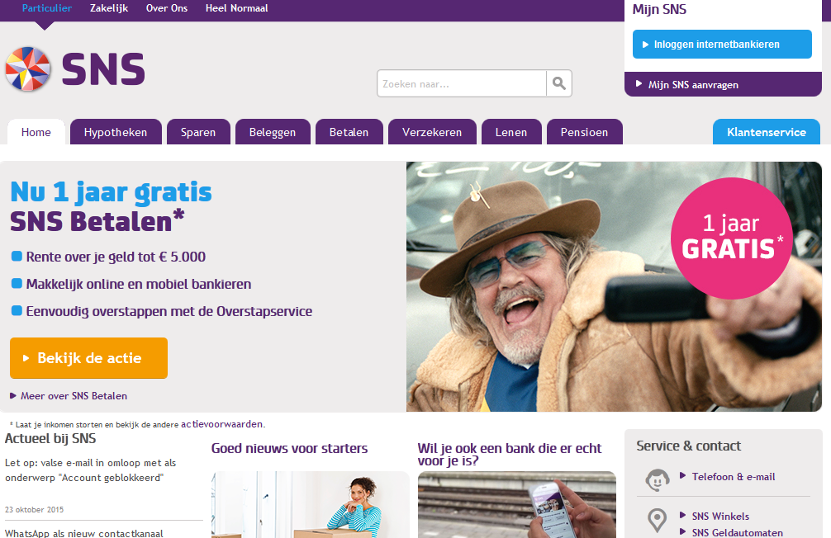Click Eenvoudig overstappen met de Overstapservice text
This screenshot has width=831, height=538.
169,311
